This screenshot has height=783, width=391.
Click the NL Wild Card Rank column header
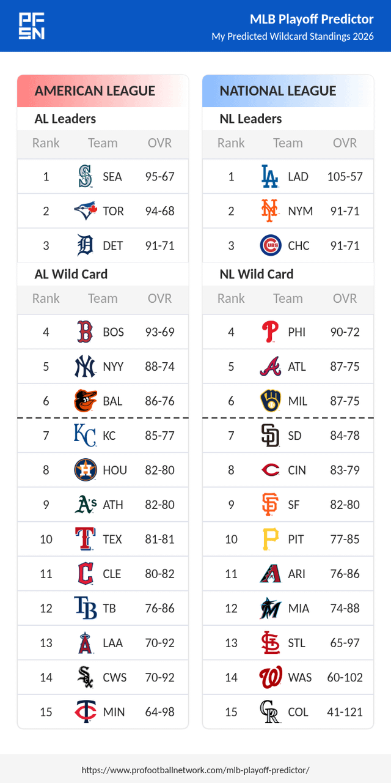pos(231,299)
